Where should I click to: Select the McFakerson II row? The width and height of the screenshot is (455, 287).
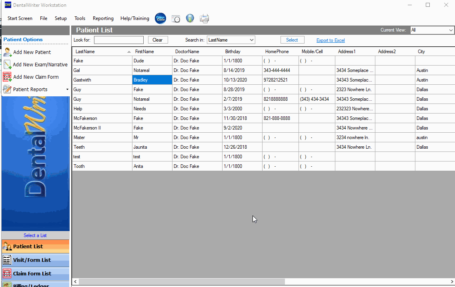point(263,128)
